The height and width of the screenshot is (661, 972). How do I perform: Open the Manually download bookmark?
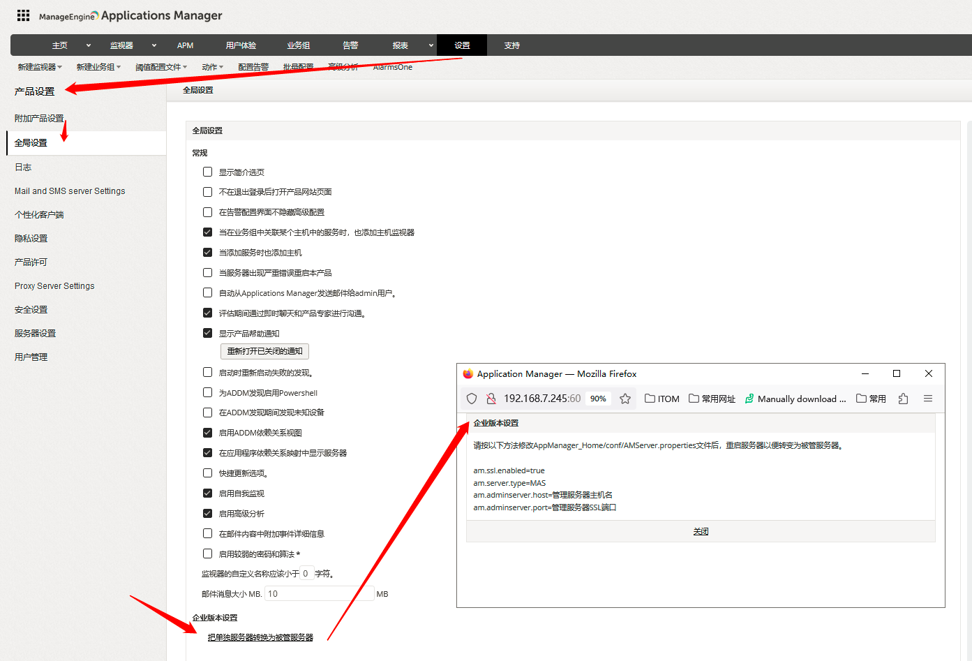[795, 399]
